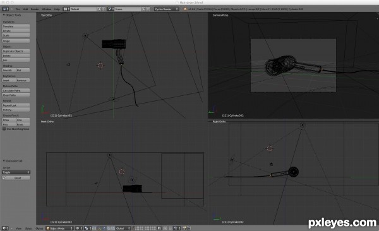Render OpenGL image of viewport
Screen dimensions: 379x231
click(x=184, y=228)
